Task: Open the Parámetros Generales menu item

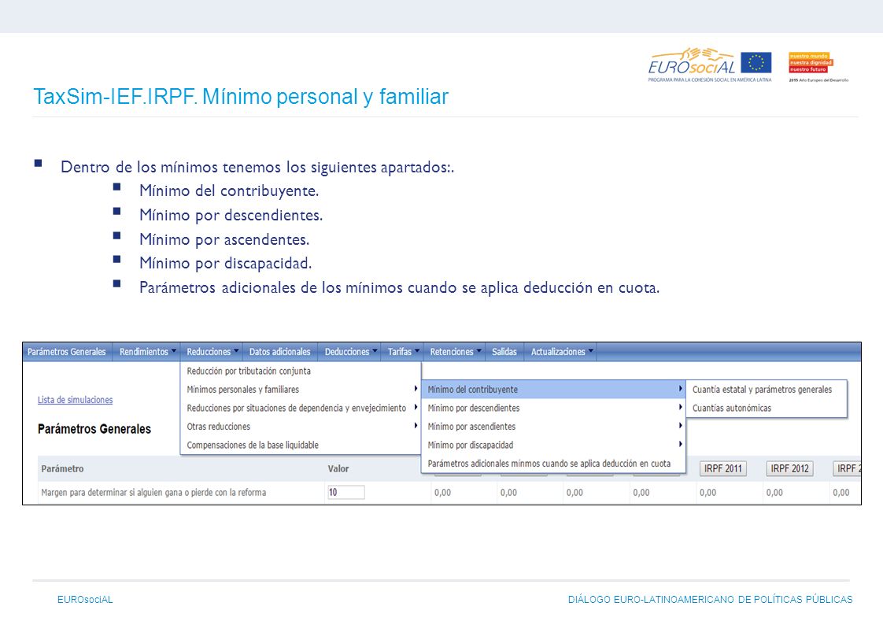Action: [66, 352]
